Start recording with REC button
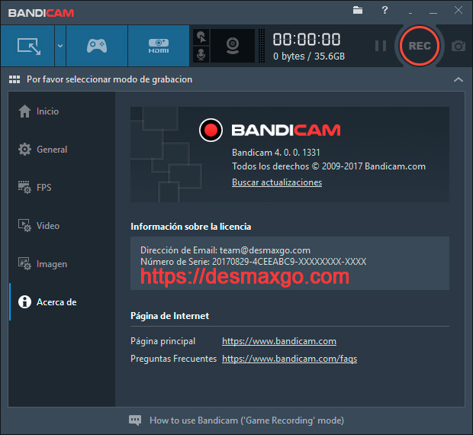The width and height of the screenshot is (473, 435). point(420,46)
